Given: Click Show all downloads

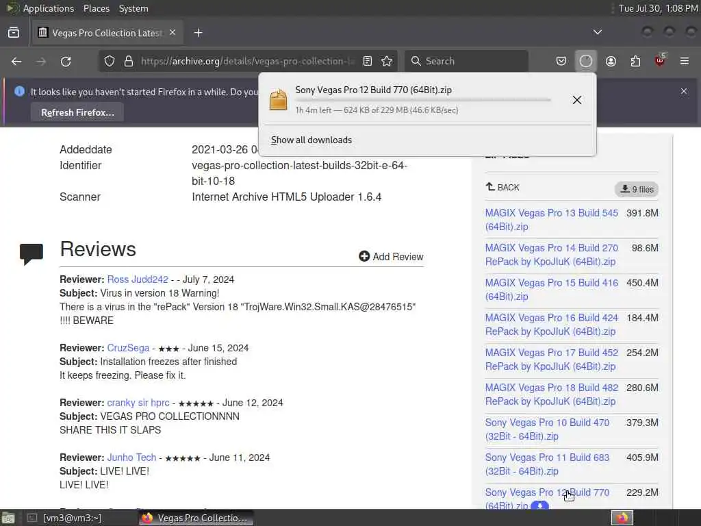Looking at the screenshot, I should click(311, 140).
